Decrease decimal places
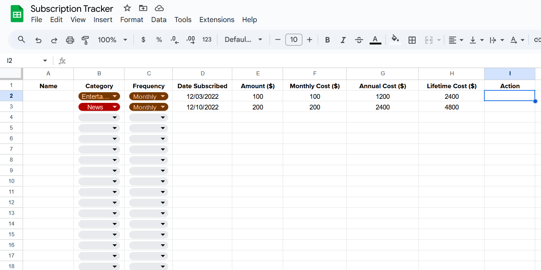The image size is (541, 270). coord(174,40)
